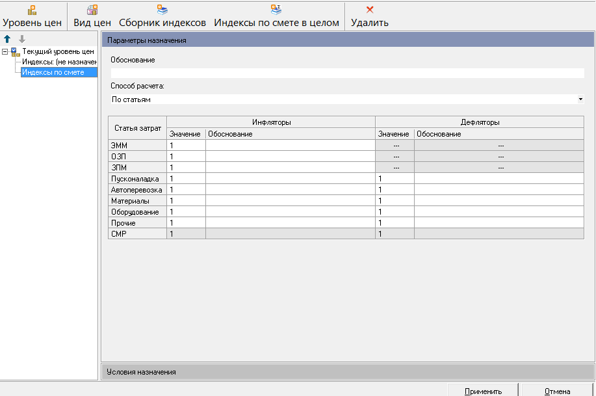596x396 pixels.
Task: Click ОЗП deflator Обоснование dashed cell
Action: click(x=499, y=156)
